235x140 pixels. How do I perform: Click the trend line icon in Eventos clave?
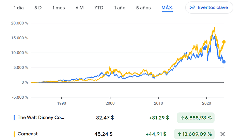(192, 7)
